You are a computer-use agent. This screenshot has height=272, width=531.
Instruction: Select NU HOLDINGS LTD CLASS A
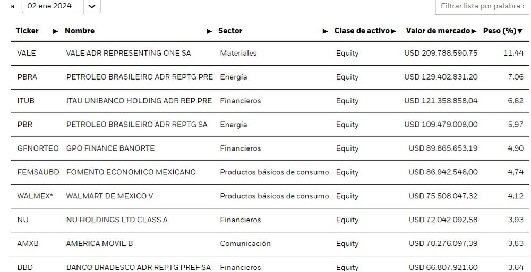(x=116, y=220)
